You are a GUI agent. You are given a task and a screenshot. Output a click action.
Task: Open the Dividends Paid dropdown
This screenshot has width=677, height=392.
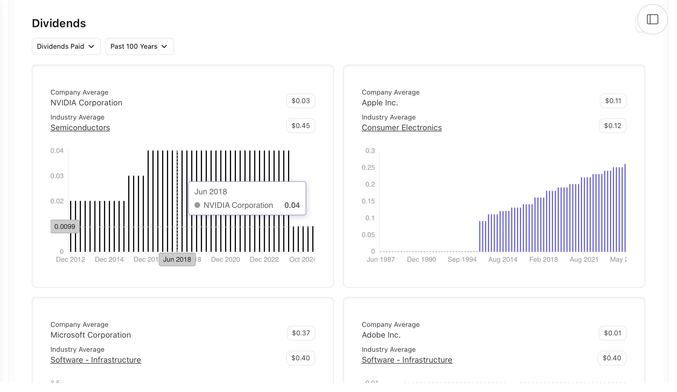pyautogui.click(x=66, y=46)
